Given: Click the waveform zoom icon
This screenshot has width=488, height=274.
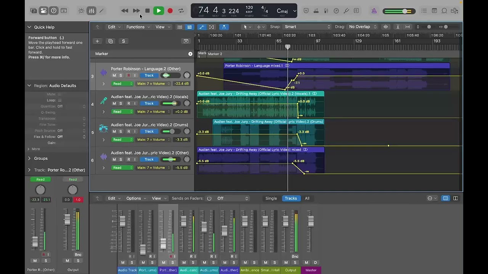Looking at the screenshot, I should [x=385, y=27].
